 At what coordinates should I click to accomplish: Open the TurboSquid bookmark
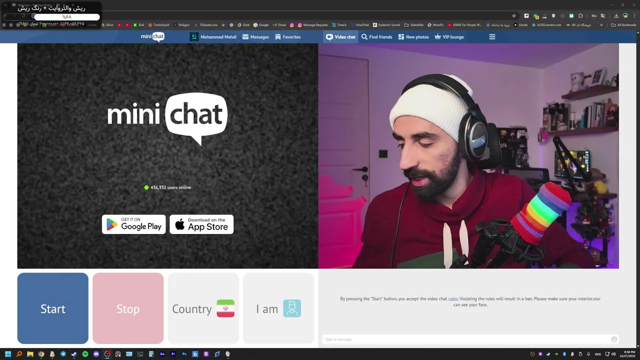click(x=158, y=25)
